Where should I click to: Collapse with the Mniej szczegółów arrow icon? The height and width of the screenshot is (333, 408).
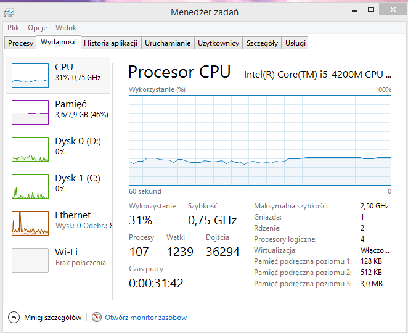coord(14,317)
